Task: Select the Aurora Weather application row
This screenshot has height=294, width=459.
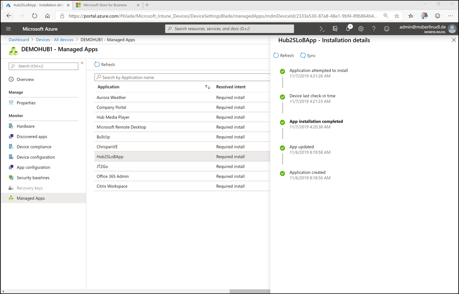Action: (x=182, y=98)
